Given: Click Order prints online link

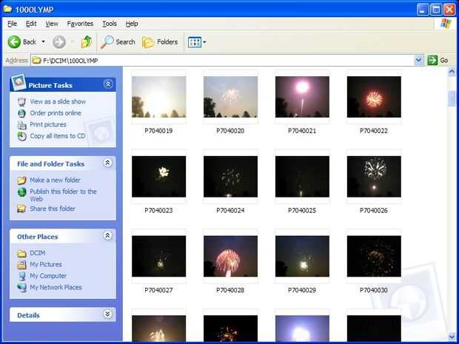Looking at the screenshot, I should (56, 113).
